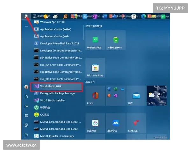Expand the Start menu hamburger sidebar
Viewport: 191px width, 153px height.
pyautogui.click(x=26, y=26)
